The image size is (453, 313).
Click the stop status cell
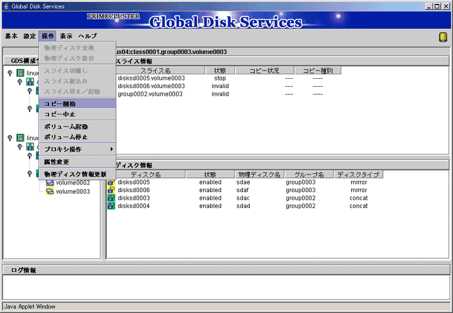(x=220, y=78)
